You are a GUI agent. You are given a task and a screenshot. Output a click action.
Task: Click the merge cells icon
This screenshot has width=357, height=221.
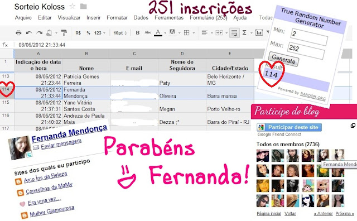[x=219, y=33]
